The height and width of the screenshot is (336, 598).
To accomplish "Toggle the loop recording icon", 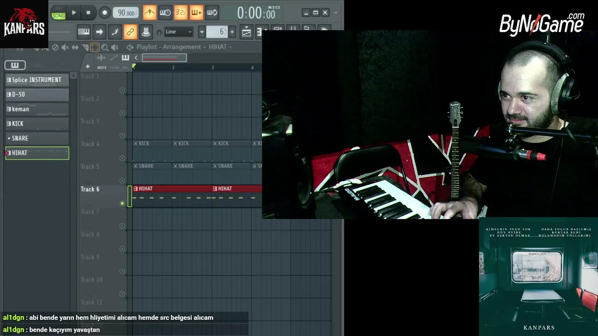I will click(x=212, y=13).
